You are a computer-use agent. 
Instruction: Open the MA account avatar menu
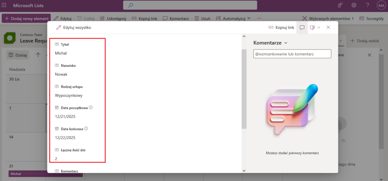tap(380, 5)
